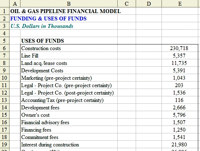Select row header 17
Screen dimensions: 200x151
click(x=5, y=129)
